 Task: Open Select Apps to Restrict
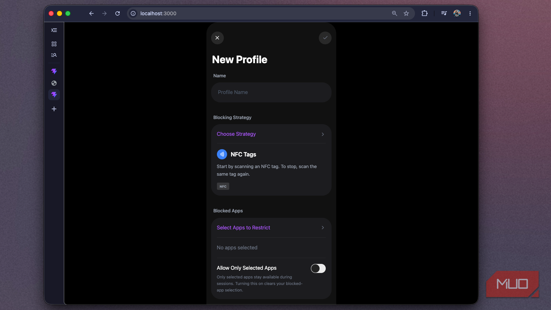click(x=271, y=228)
